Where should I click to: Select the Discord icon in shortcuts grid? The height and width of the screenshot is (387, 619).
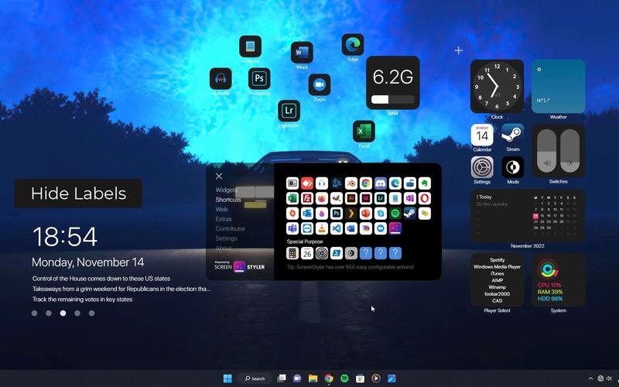point(381,183)
